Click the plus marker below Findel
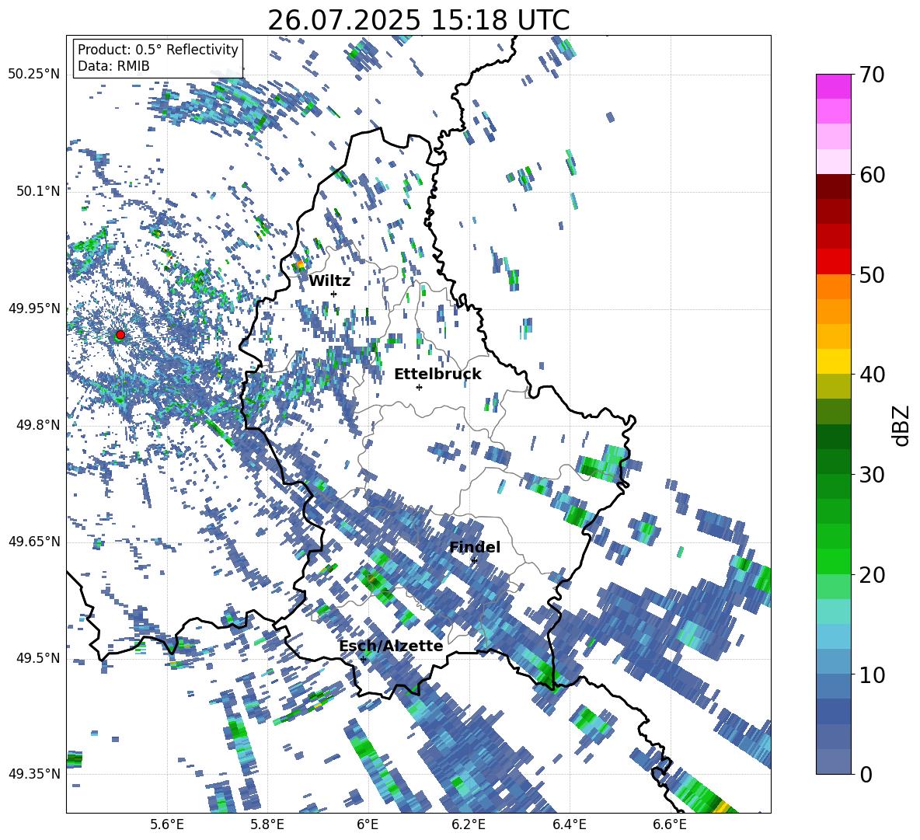The width and height of the screenshot is (920, 840). [x=474, y=560]
